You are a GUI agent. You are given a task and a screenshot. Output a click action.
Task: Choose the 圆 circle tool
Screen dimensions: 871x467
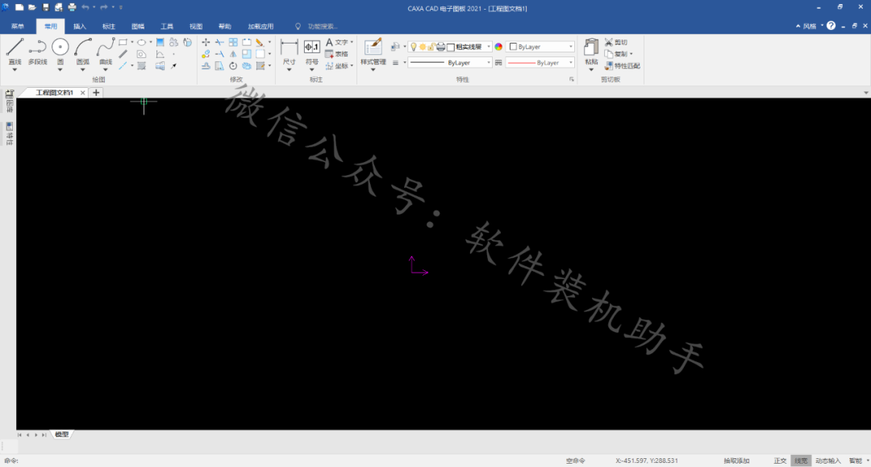coord(60,51)
